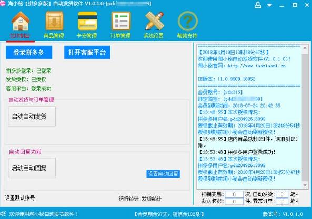Image resolution: width=312 pixels, height=219 pixels.
Task: Click the log panel scroll up arrow
Action: point(305,48)
